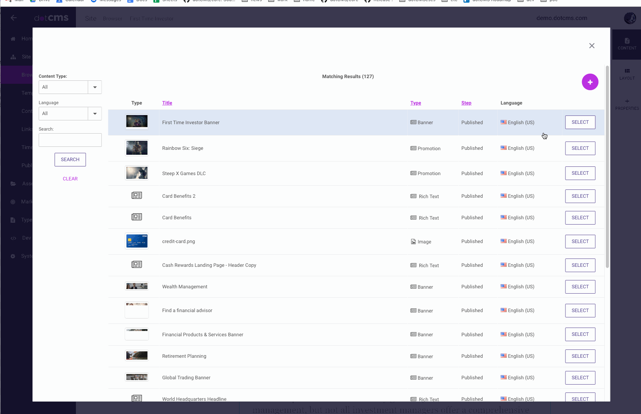Select the Site icon in the sidebar
641x414 pixels.
pyautogui.click(x=13, y=57)
